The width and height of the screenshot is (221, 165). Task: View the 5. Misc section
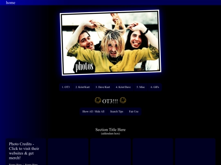(x=141, y=87)
